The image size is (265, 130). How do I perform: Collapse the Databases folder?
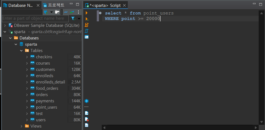[10, 38]
